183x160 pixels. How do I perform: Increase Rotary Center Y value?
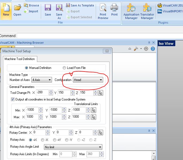(x=71, y=131)
